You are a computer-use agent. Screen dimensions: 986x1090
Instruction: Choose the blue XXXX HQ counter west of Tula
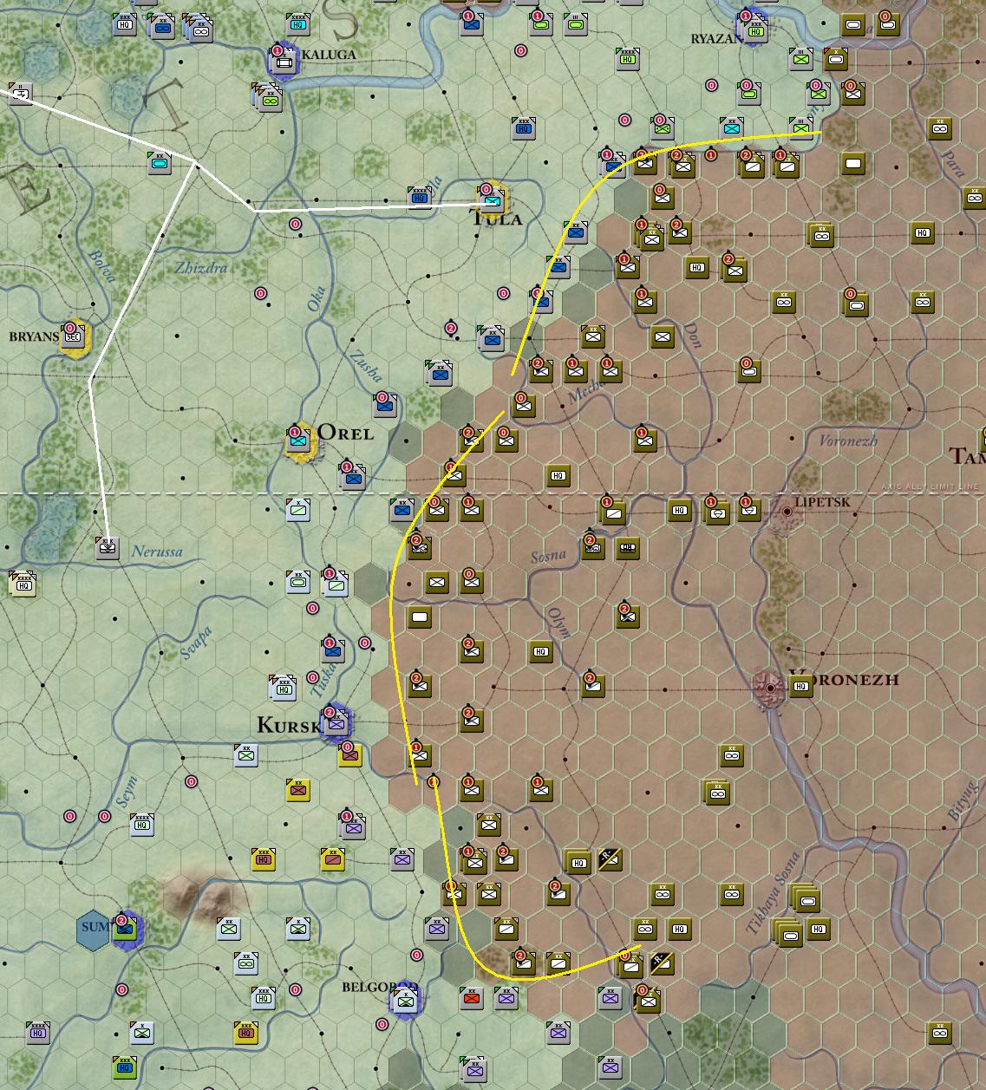coord(421,197)
